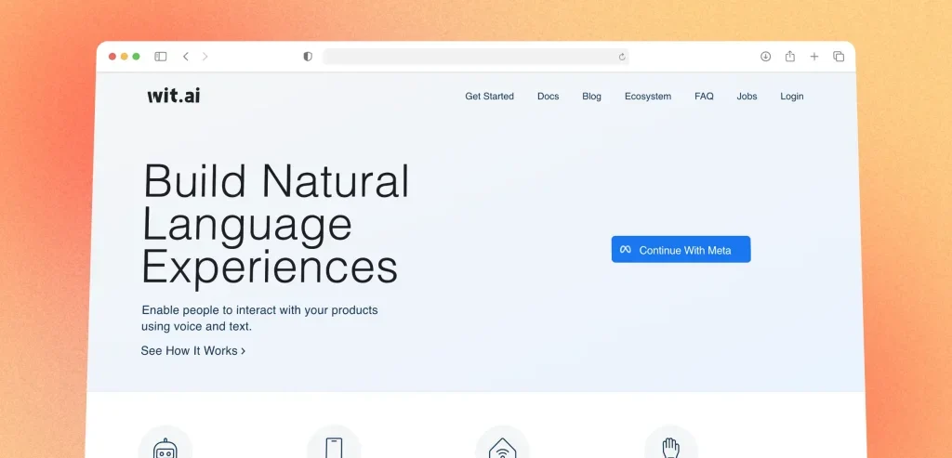The height and width of the screenshot is (458, 952).
Task: Click the smart home Wi-Fi icon
Action: click(x=502, y=448)
